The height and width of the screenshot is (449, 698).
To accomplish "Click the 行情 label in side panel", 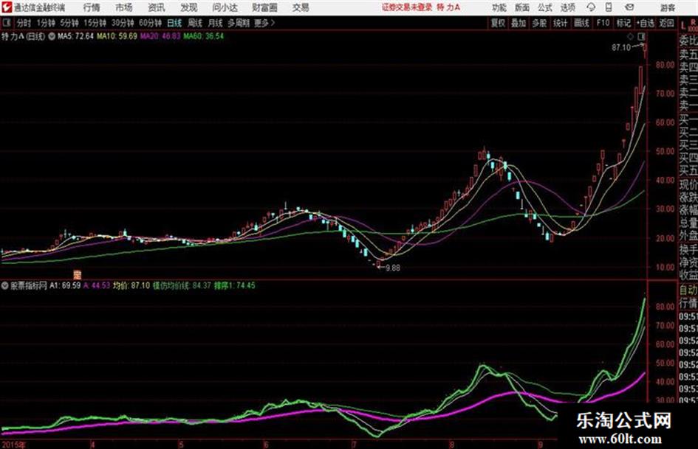I will 688,304.
